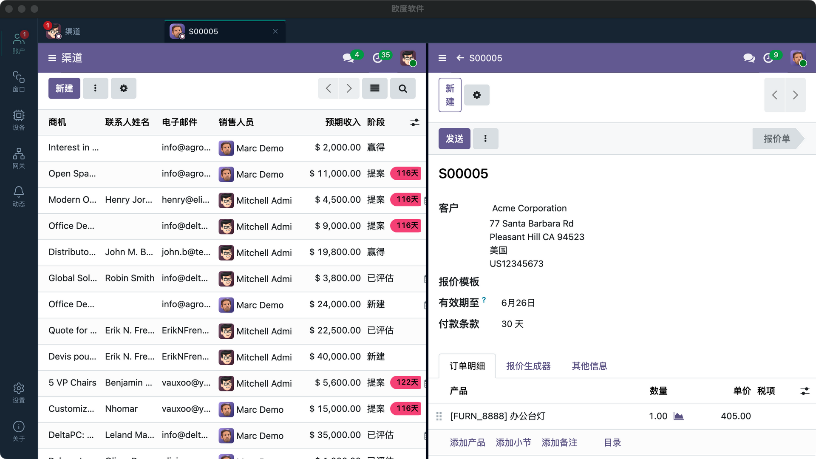Open user avatar in S00005 pane header
This screenshot has height=459, width=816.
click(x=798, y=58)
